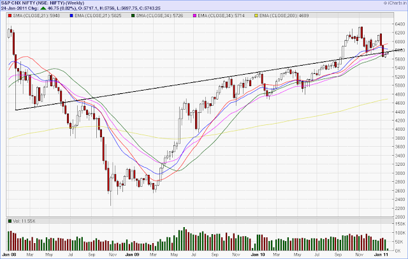Click the blue EMA (CLOSE,21) legend swatch
The width and height of the screenshot is (408, 259).
coord(71,15)
